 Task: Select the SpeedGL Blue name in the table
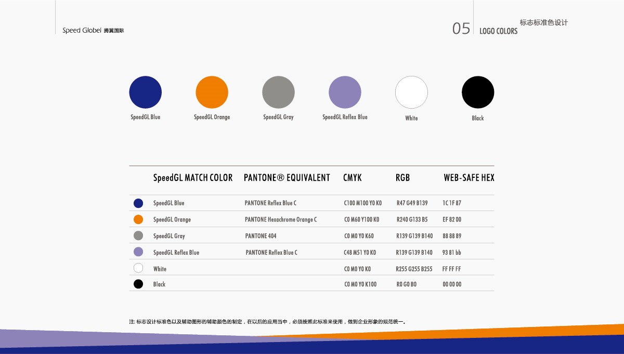pyautogui.click(x=169, y=203)
